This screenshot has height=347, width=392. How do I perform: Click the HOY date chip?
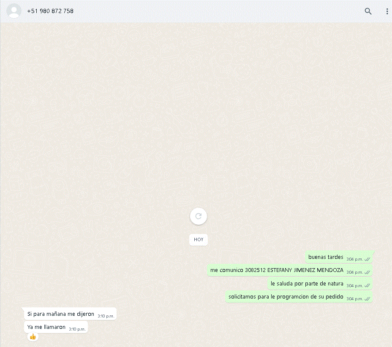199,239
